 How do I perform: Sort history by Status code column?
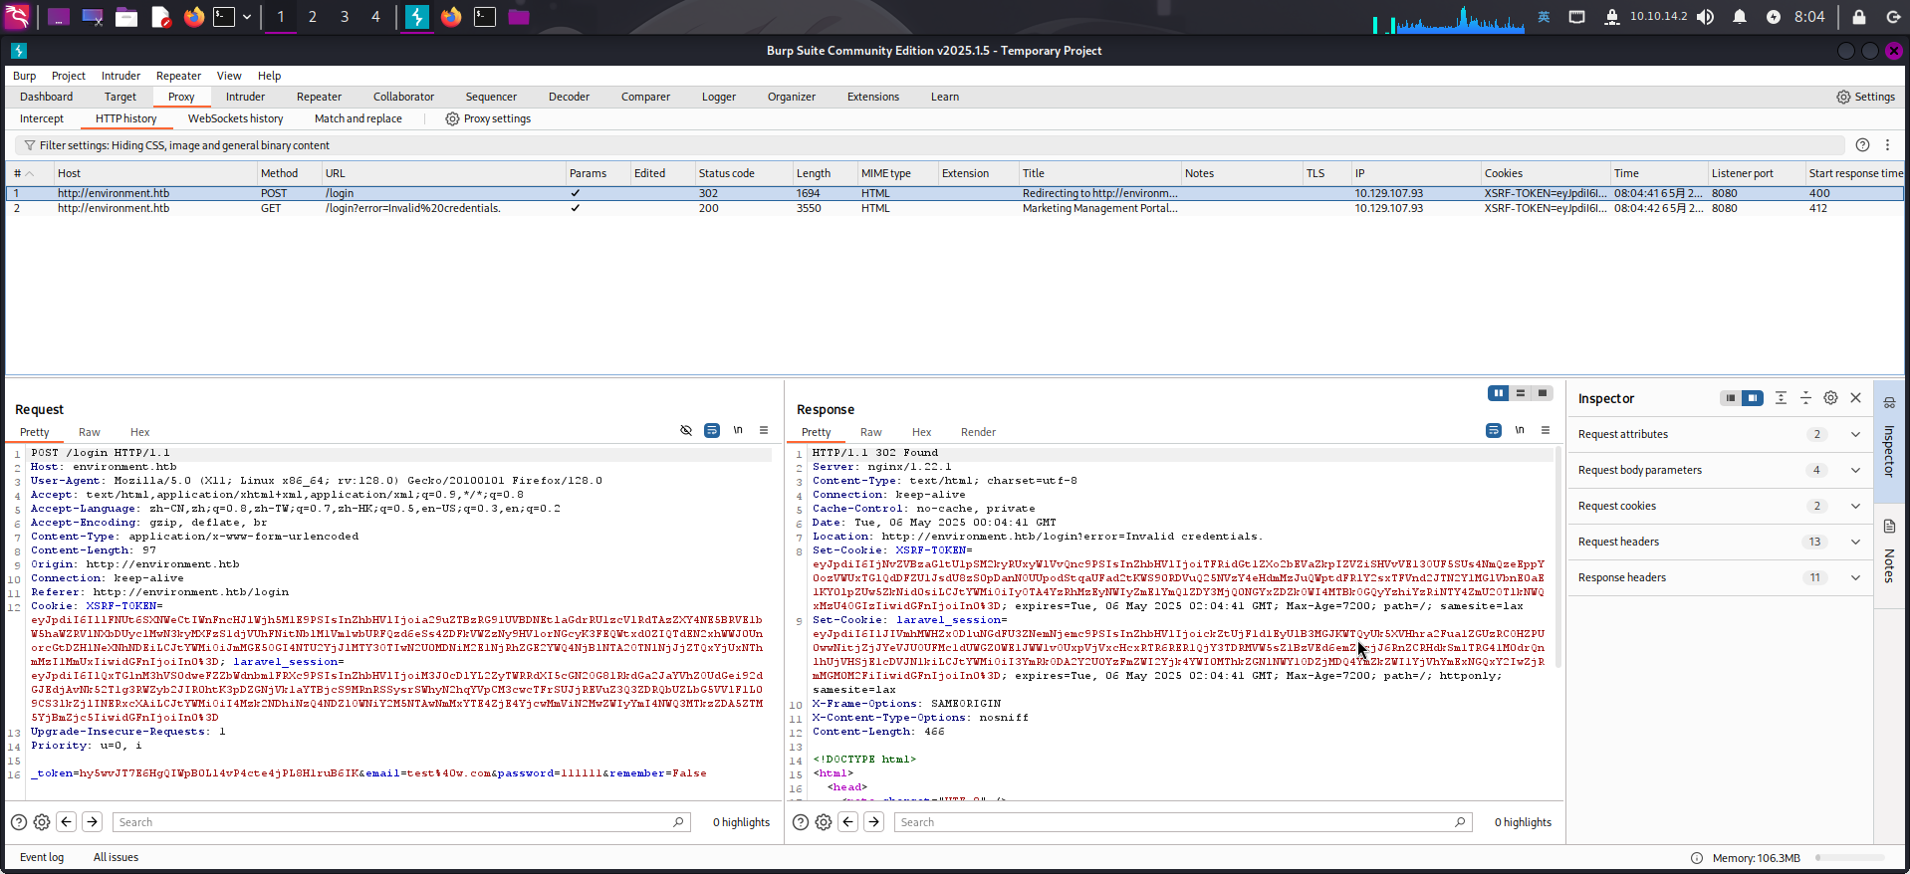coord(742,173)
